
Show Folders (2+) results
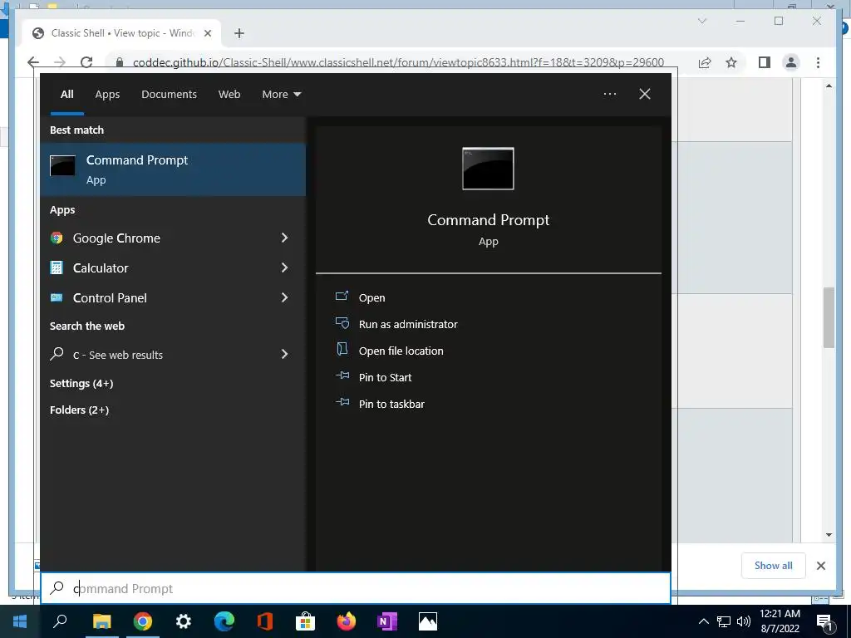pyautogui.click(x=79, y=410)
